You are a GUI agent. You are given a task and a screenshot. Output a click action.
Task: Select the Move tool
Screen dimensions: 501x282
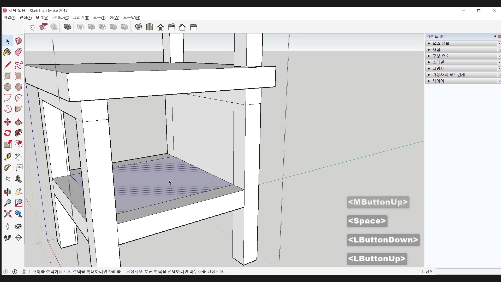[x=7, y=122]
